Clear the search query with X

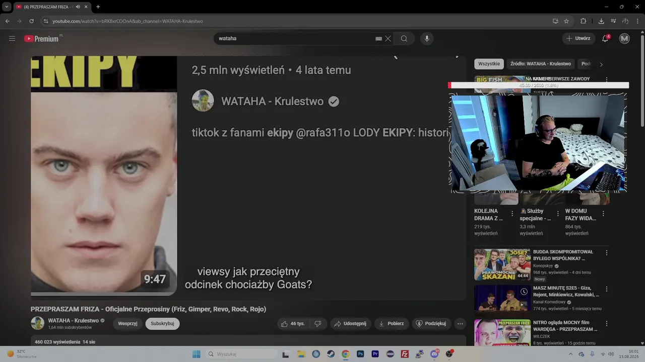[388, 39]
